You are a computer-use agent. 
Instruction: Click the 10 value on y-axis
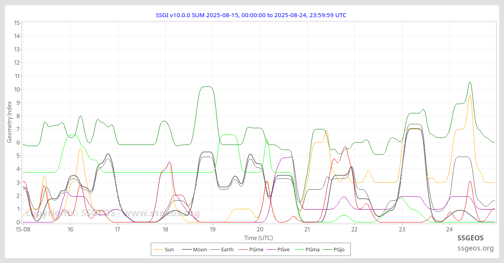click(x=16, y=89)
